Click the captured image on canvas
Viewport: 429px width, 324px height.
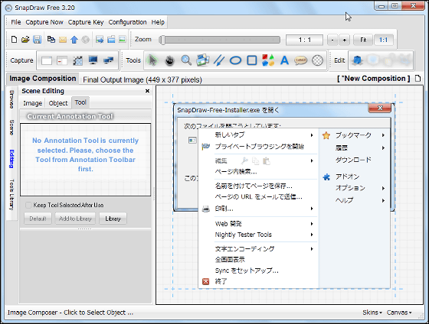click(x=283, y=196)
